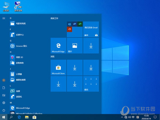160x120 pixels.
Task: Open the Microsoft Edge tile
Action: click(58, 45)
